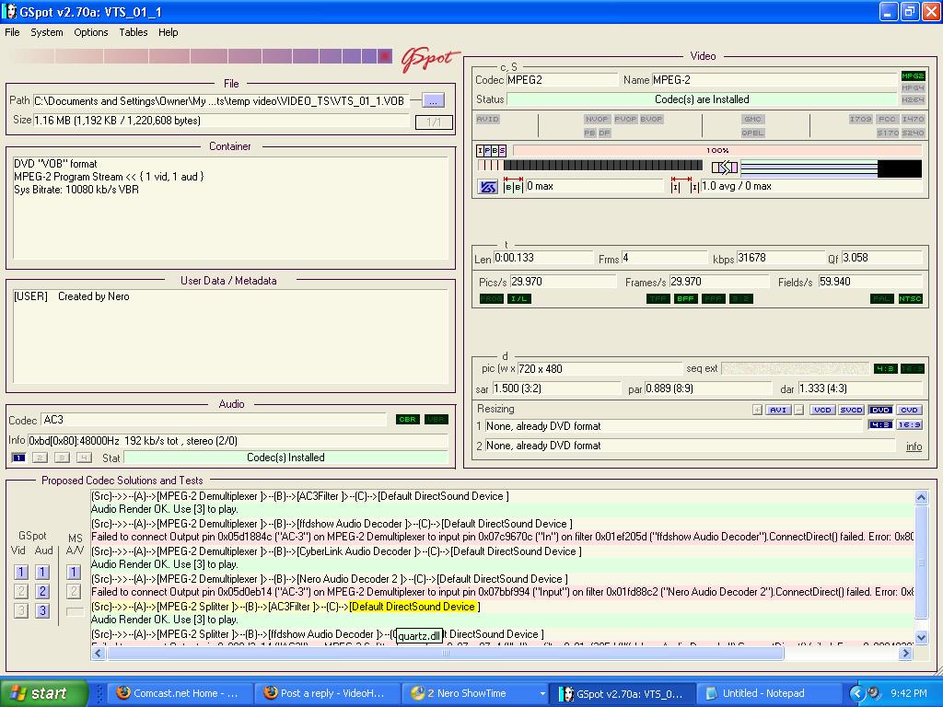This screenshot has height=707, width=943.
Task: Open the System menu
Action: point(47,32)
